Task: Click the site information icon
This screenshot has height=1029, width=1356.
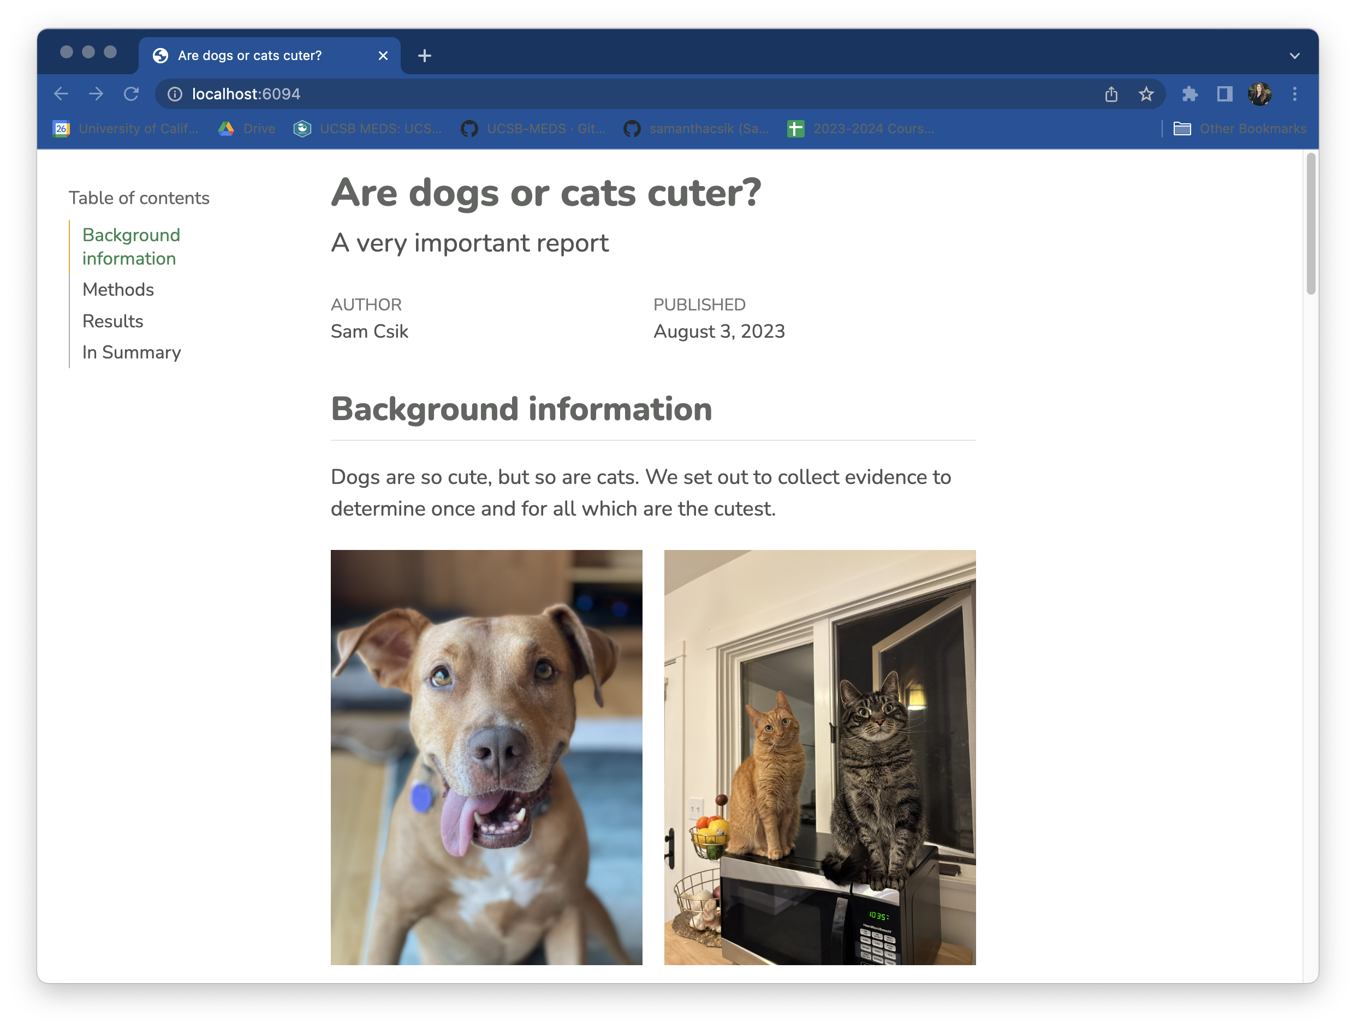Action: (x=175, y=94)
